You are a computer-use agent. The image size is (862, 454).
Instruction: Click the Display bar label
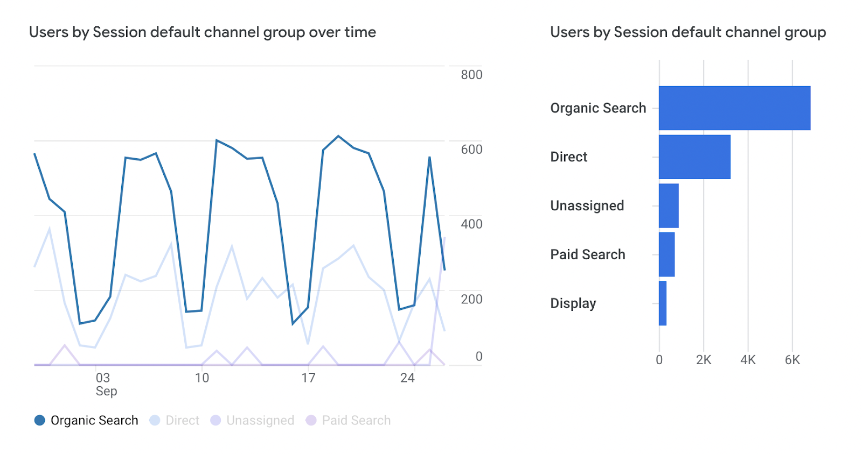(573, 303)
